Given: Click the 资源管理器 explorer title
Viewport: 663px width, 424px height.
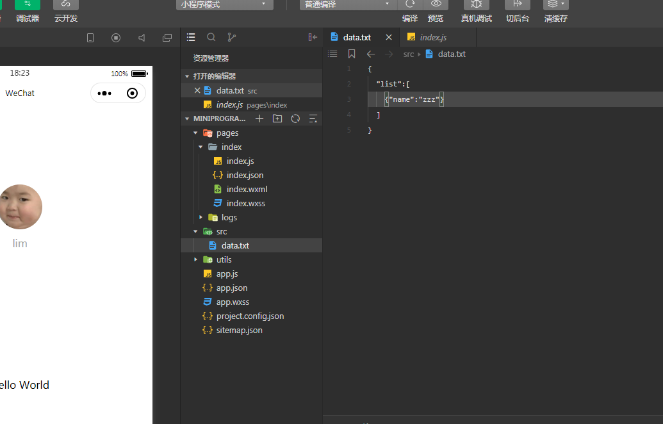Looking at the screenshot, I should tap(211, 58).
